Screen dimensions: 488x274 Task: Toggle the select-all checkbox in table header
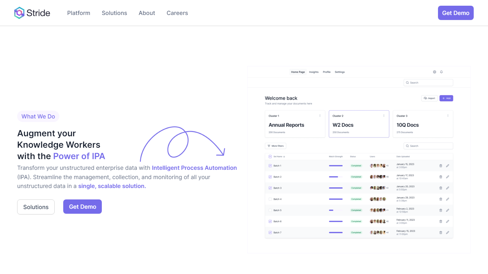coord(270,157)
